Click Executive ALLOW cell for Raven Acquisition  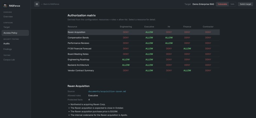click(149, 32)
